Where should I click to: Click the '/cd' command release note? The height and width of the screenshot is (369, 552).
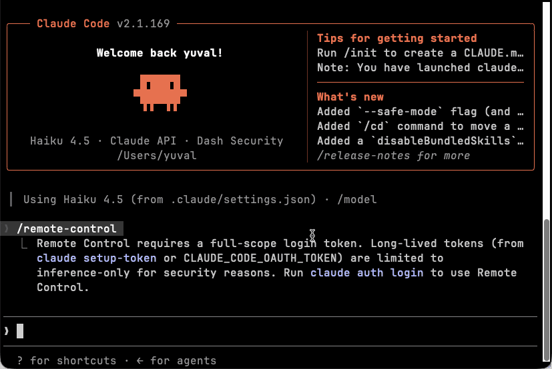tap(420, 126)
